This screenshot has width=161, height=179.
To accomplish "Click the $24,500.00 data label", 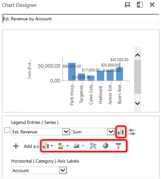I will 81,77.
